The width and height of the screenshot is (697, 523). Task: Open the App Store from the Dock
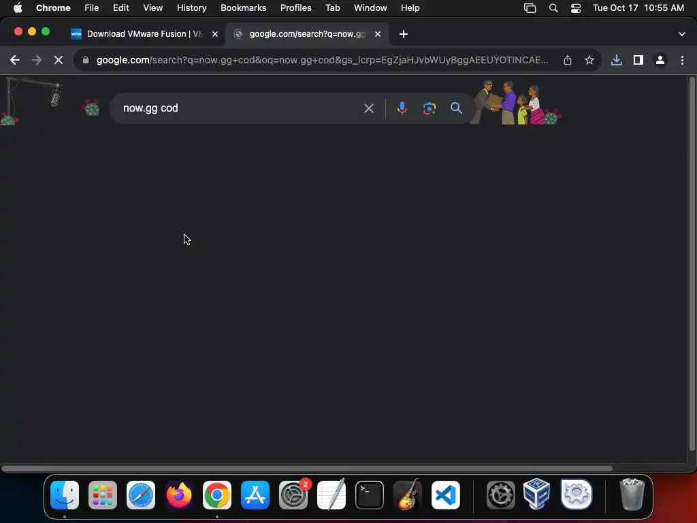coord(255,495)
